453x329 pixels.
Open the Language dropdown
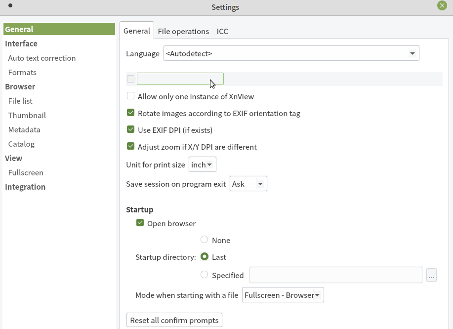coord(291,53)
